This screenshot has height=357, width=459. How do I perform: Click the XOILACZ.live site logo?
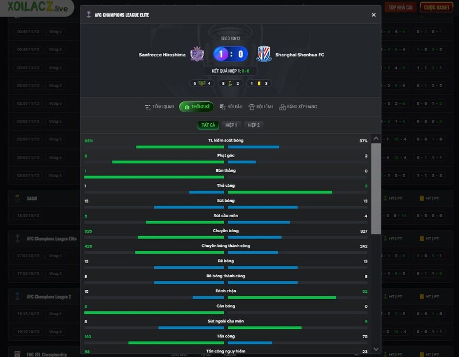point(34,9)
